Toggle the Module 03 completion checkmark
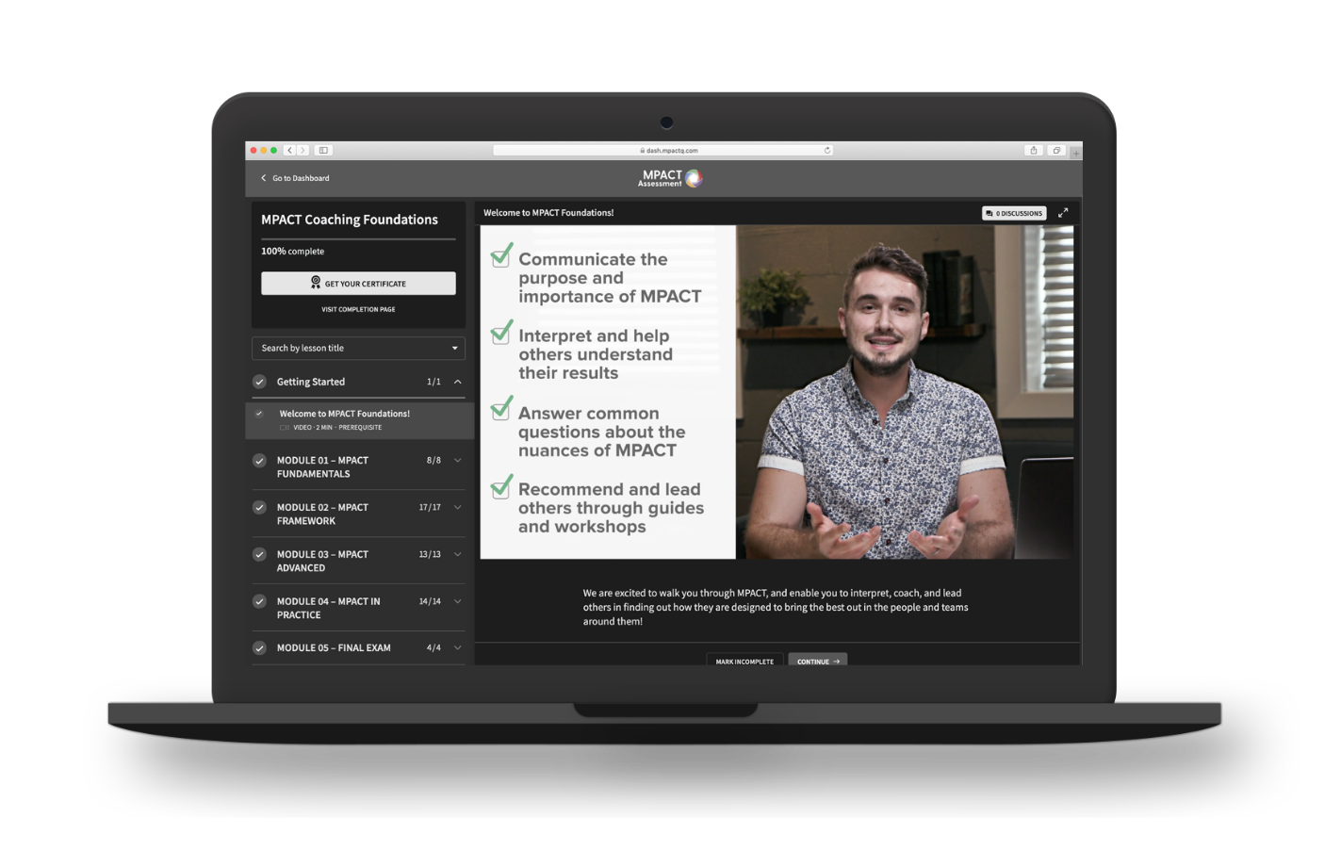Image resolution: width=1341 pixels, height=850 pixels. (x=259, y=554)
